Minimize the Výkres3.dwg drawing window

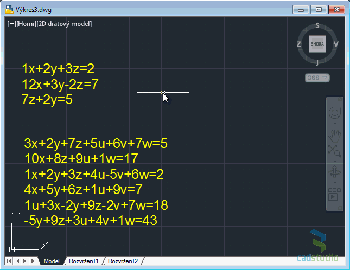[x=301, y=10]
